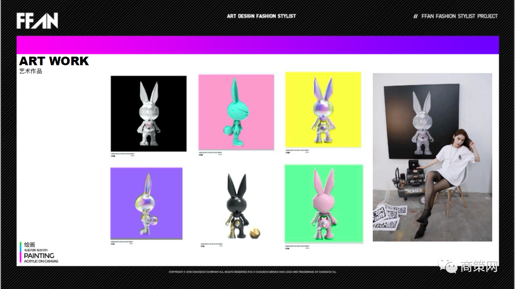Click the 'ART WORK' heading
This screenshot has height=289, width=515.
pyautogui.click(x=54, y=61)
